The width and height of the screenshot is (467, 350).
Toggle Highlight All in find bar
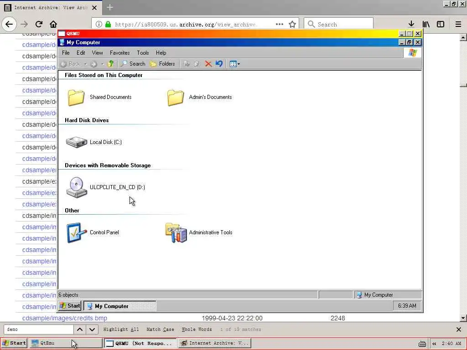(121, 329)
